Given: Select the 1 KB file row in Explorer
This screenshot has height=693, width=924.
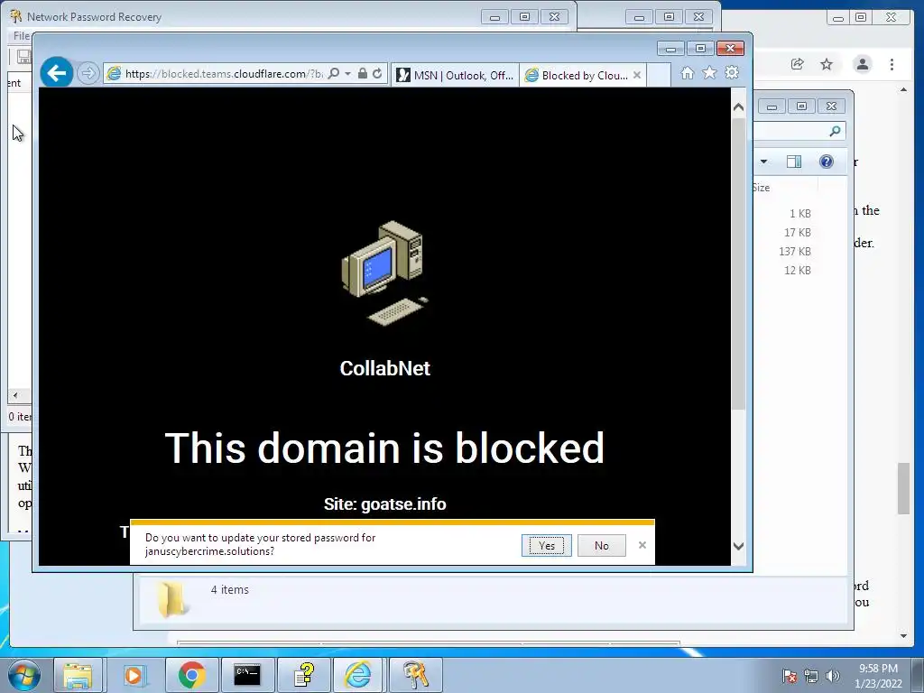Looking at the screenshot, I should pyautogui.click(x=800, y=214).
